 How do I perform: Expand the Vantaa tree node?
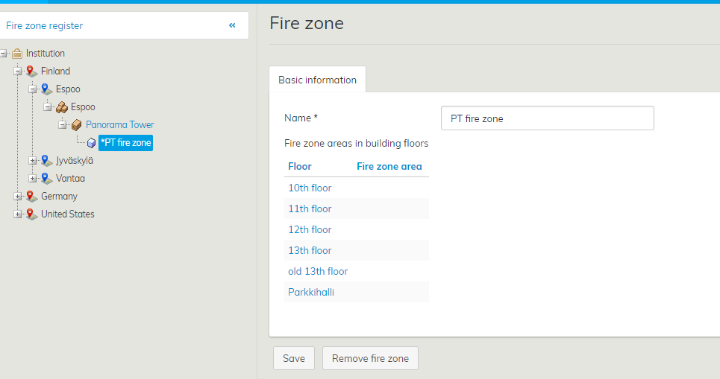point(33,179)
